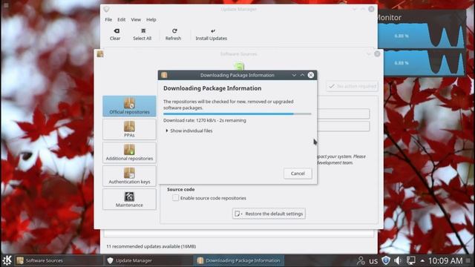Image resolution: width=475 pixels, height=267 pixels.
Task: Switch to Downloading Package Information taskbar entry
Action: click(239, 260)
